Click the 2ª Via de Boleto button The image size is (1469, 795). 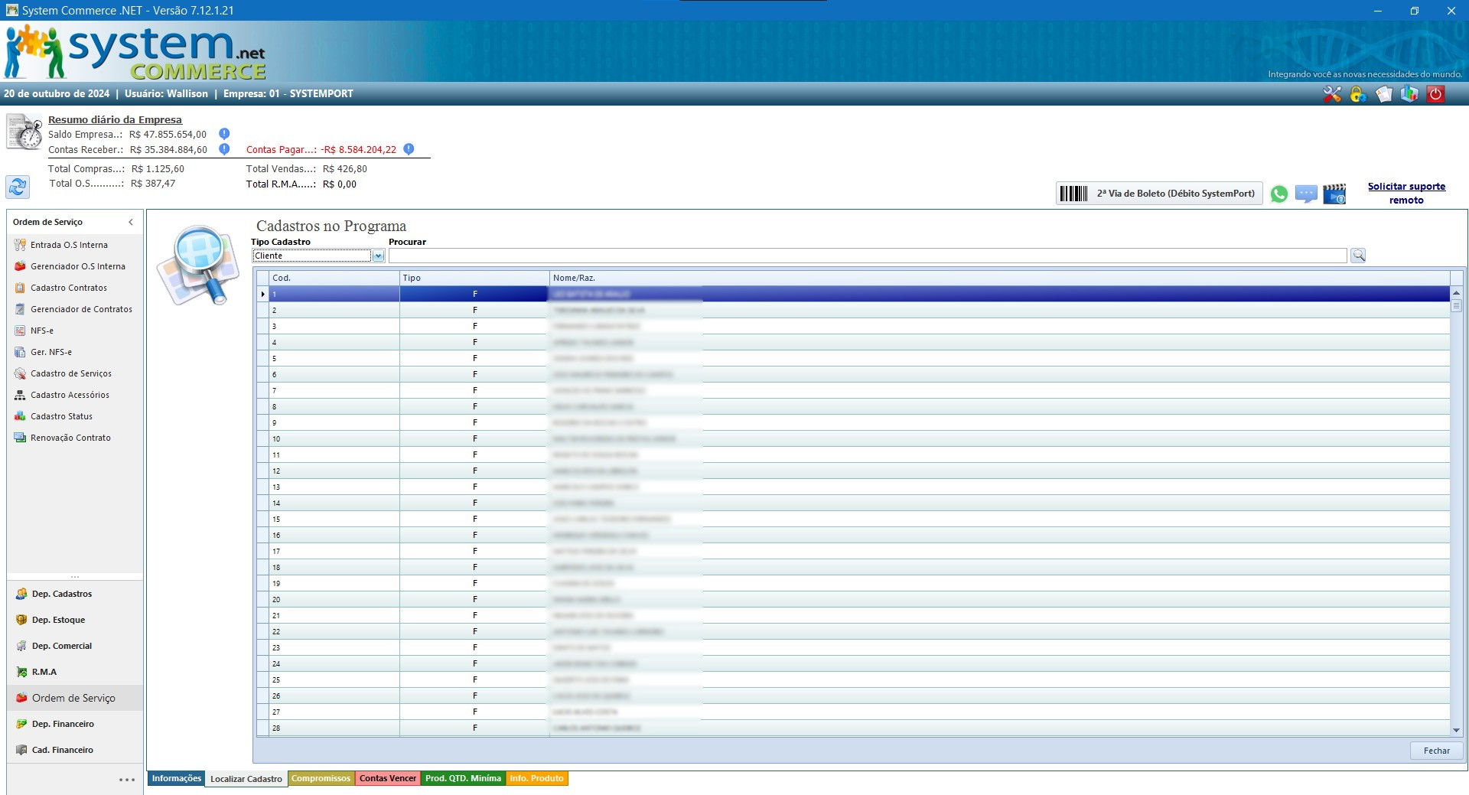point(1159,194)
